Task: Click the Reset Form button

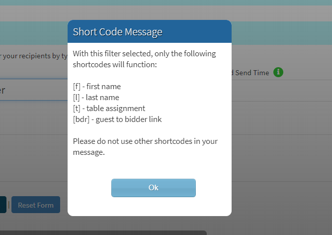Action: tap(36, 205)
